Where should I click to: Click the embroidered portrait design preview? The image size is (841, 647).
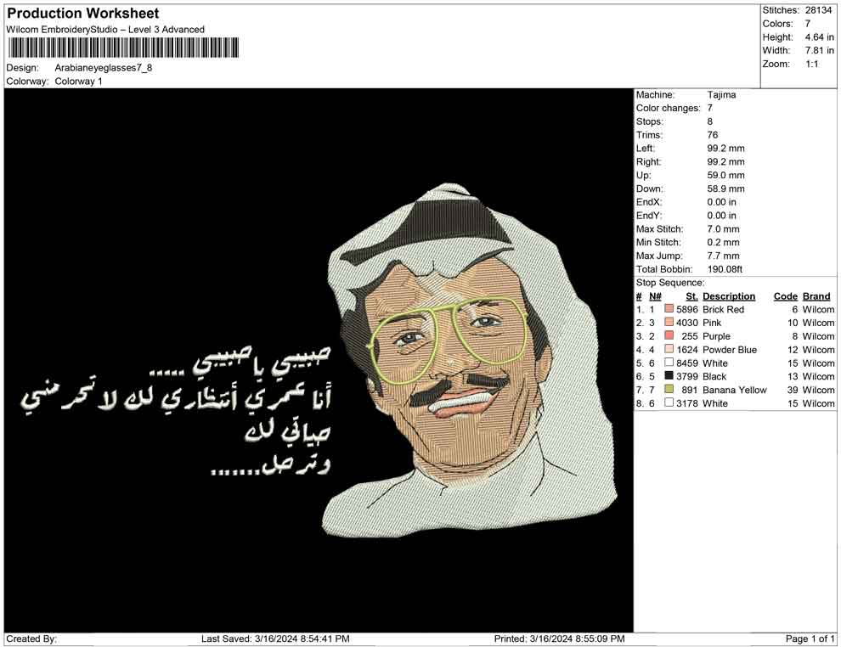(470, 360)
